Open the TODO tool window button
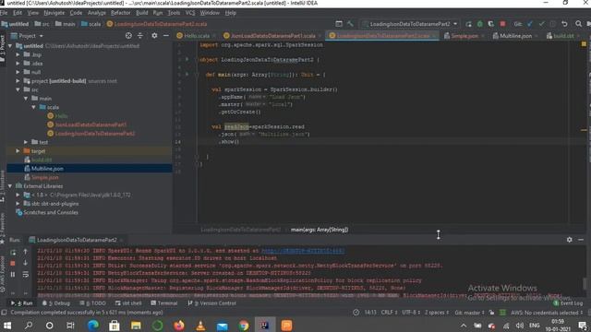591x332 pixels. (x=93, y=303)
